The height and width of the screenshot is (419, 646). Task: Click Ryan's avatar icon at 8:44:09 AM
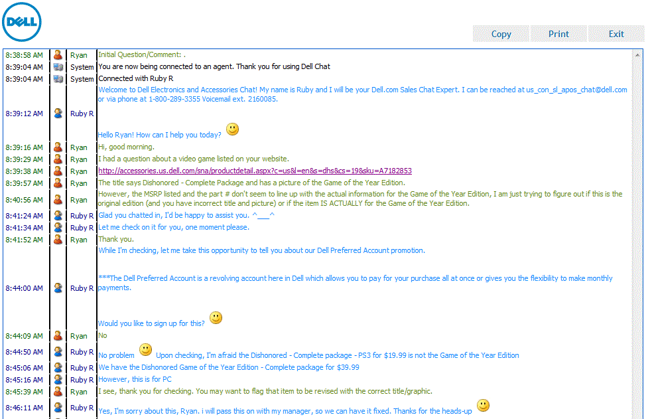[58, 336]
